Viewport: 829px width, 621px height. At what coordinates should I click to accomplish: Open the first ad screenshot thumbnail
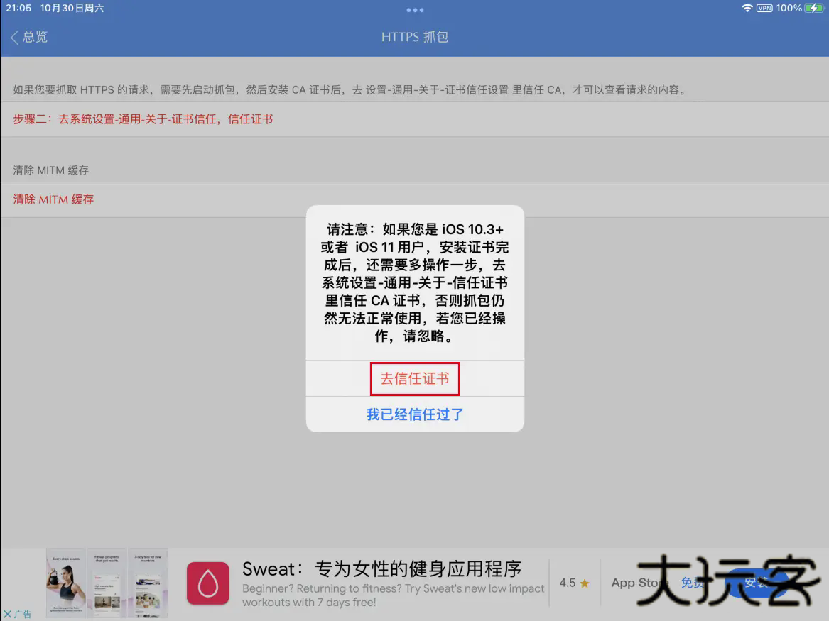(63, 582)
